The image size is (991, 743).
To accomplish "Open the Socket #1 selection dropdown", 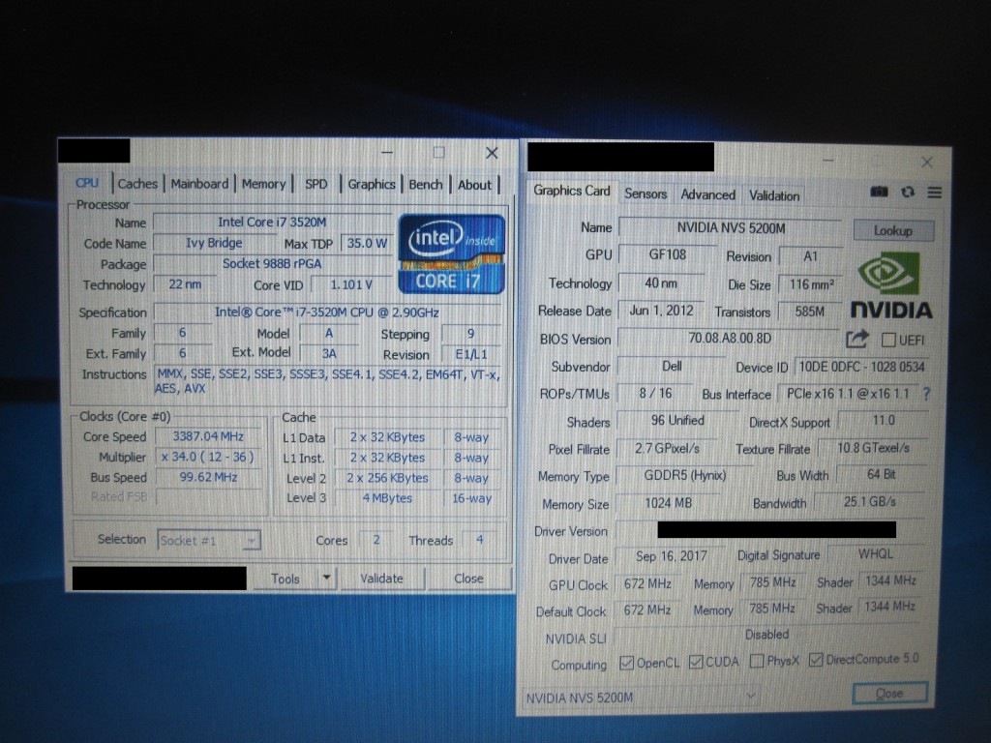I will [209, 540].
